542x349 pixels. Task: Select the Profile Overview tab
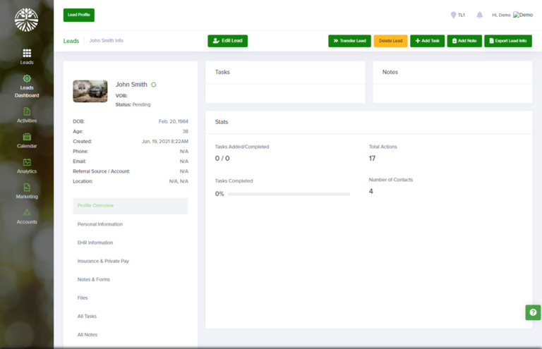tap(131, 206)
